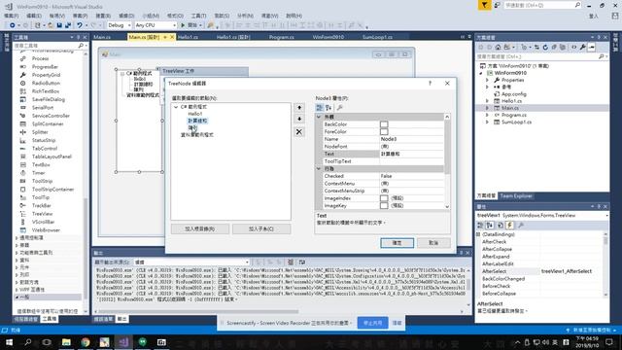The image size is (622, 350).
Task: Click the Windows Start button
Action: click(x=9, y=341)
